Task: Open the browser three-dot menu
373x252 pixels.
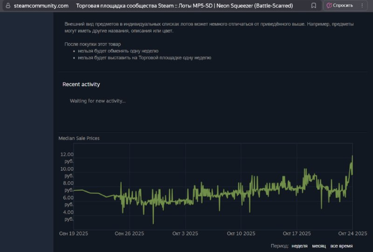Action: (x=362, y=6)
